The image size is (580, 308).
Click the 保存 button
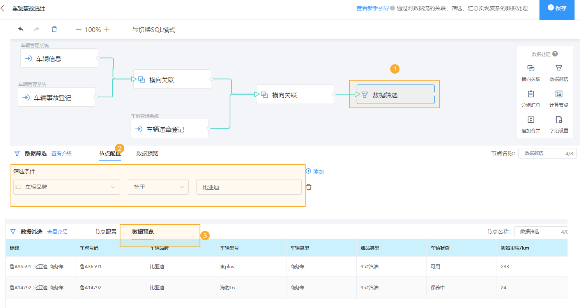pyautogui.click(x=557, y=10)
